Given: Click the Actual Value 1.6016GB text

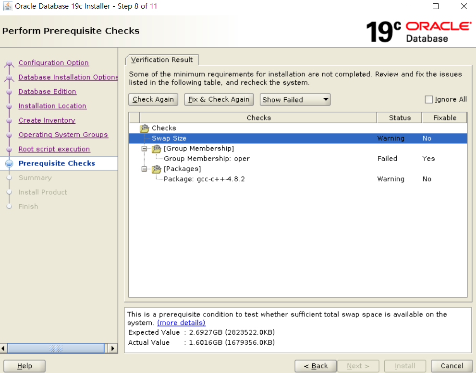Looking at the screenshot, I should coord(201,343).
